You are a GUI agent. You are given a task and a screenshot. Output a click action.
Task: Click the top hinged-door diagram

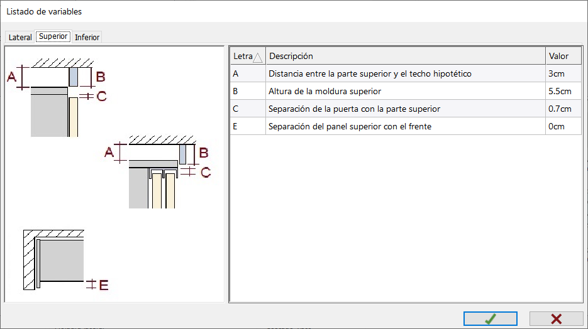pyautogui.click(x=57, y=97)
